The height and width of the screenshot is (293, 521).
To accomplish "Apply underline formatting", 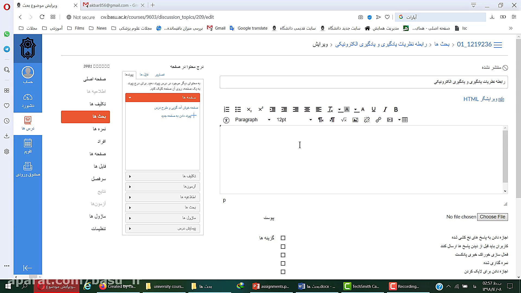I will (x=374, y=109).
